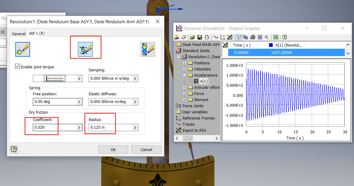This screenshot has width=354, height=186.
Task: Click OK in the Revolution:1 dialog
Action: [113, 150]
